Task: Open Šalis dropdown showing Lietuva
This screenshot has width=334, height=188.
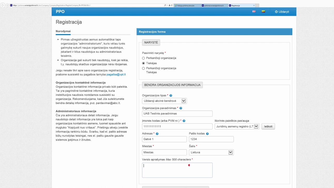Action: (x=211, y=152)
